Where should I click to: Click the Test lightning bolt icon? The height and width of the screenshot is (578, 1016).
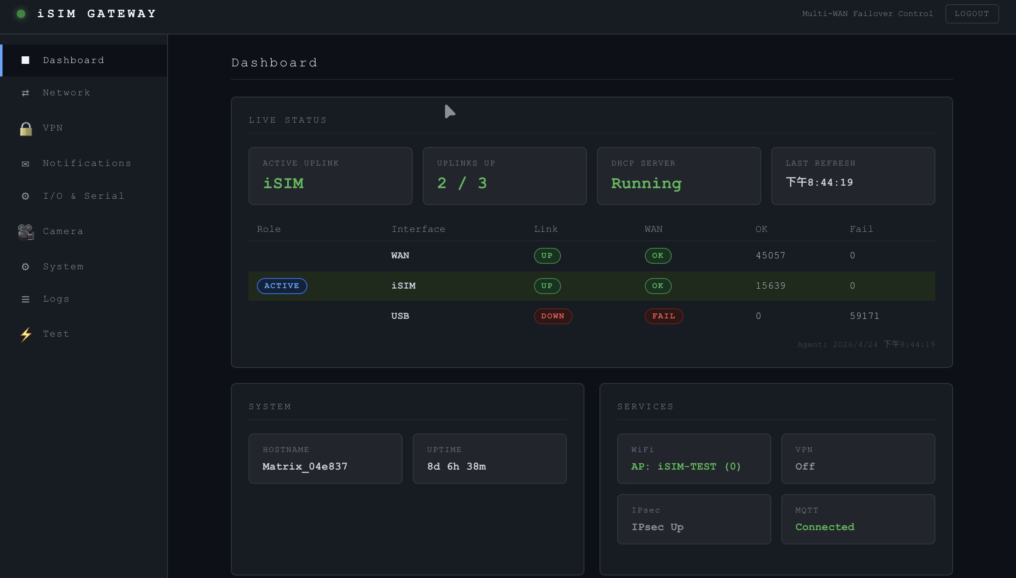[26, 334]
